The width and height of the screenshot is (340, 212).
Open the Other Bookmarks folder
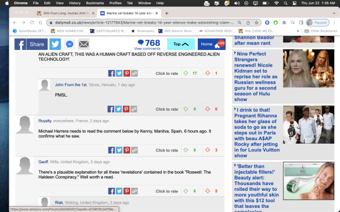coord(321,31)
